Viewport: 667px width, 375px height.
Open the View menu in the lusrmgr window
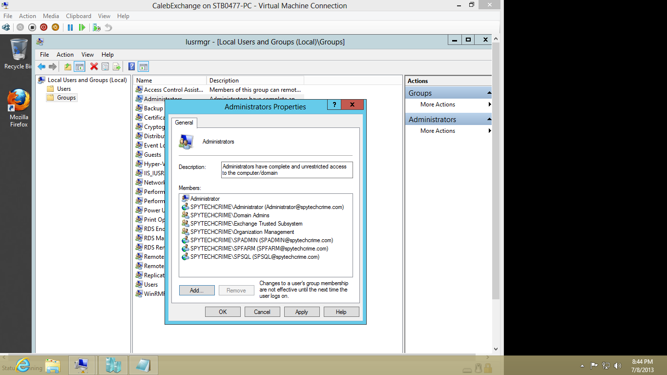pos(87,55)
